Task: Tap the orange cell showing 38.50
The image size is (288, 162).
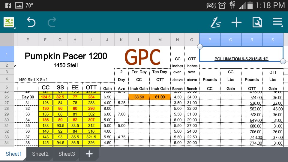Action: (x=139, y=97)
